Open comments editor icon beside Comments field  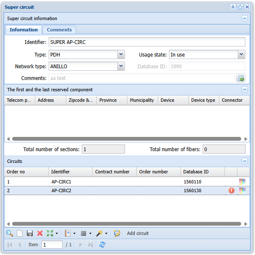tap(241, 78)
